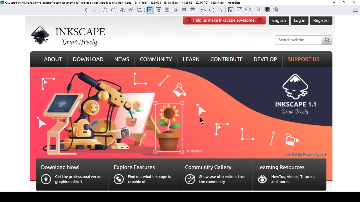Open the LEARN menu item
The image size is (360, 202).
[191, 59]
